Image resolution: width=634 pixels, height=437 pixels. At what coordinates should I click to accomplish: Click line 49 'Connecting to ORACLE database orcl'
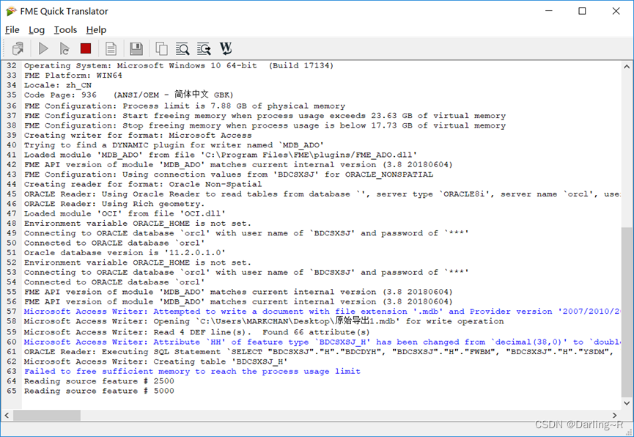pos(246,233)
